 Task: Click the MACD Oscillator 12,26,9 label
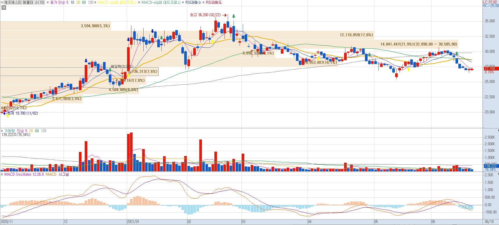[24, 174]
